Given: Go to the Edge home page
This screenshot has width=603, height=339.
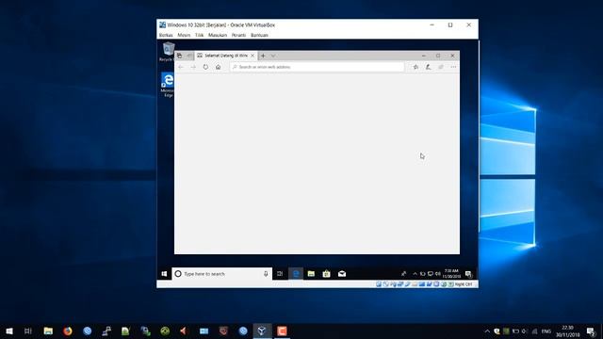Looking at the screenshot, I should pyautogui.click(x=218, y=67).
